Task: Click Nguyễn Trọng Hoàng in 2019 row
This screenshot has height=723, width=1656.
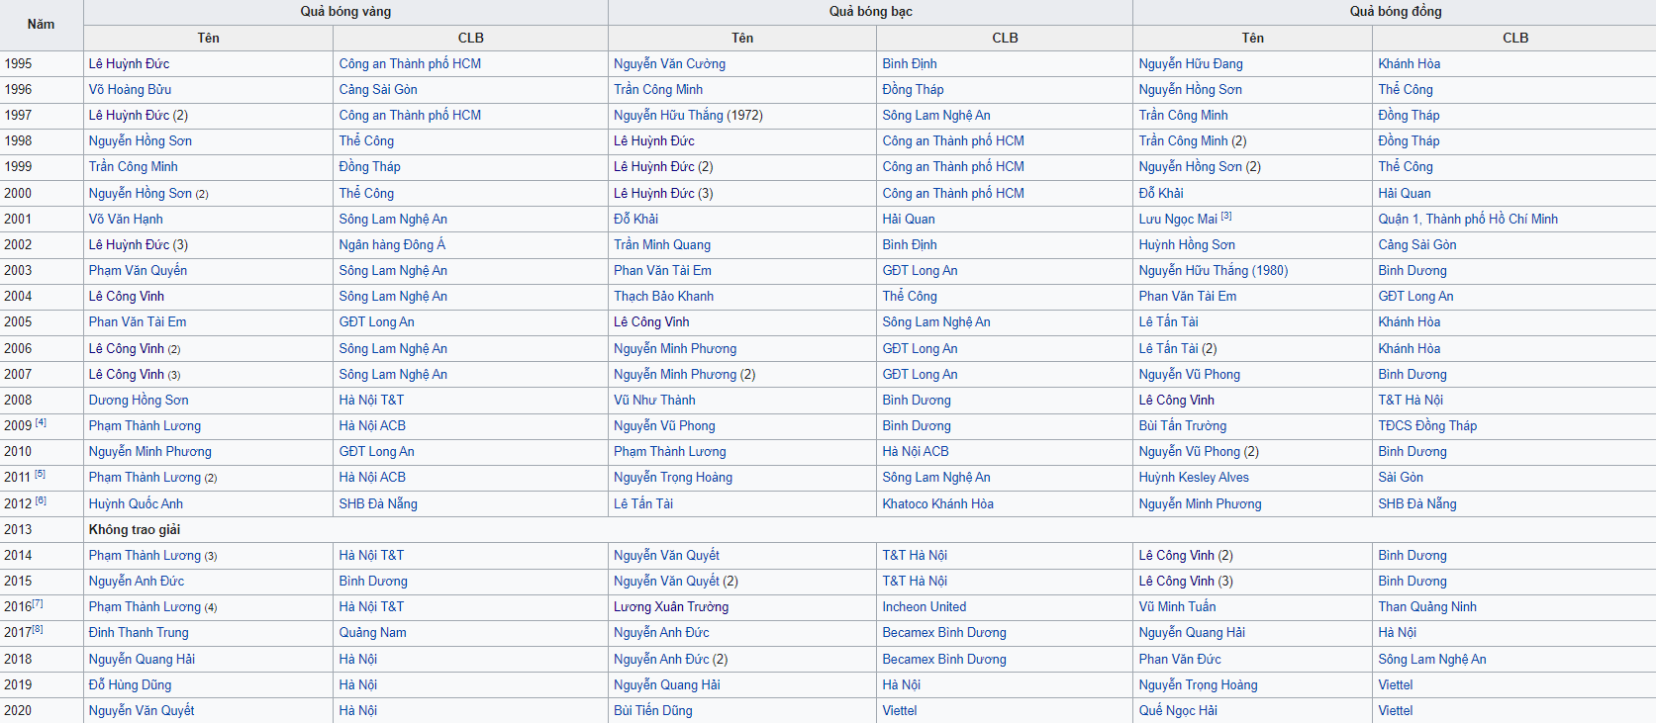Action: (x=1199, y=684)
